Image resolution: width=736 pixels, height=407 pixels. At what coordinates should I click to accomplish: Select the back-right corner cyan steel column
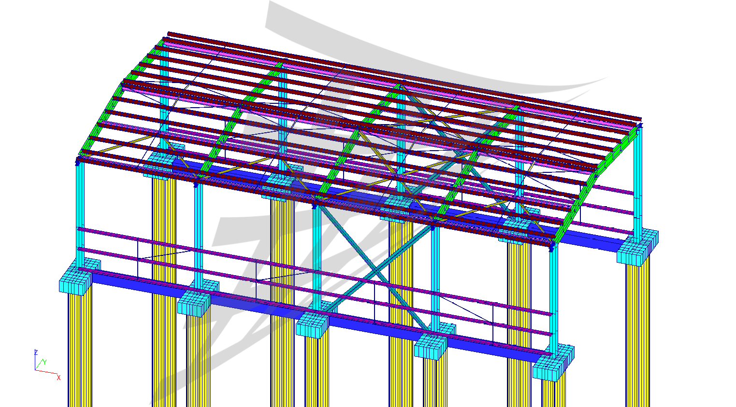[x=638, y=183]
